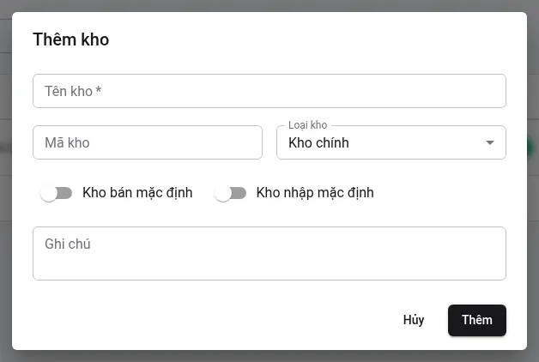
Task: Enable the Kho bán mặc định switch
Action: [x=57, y=193]
